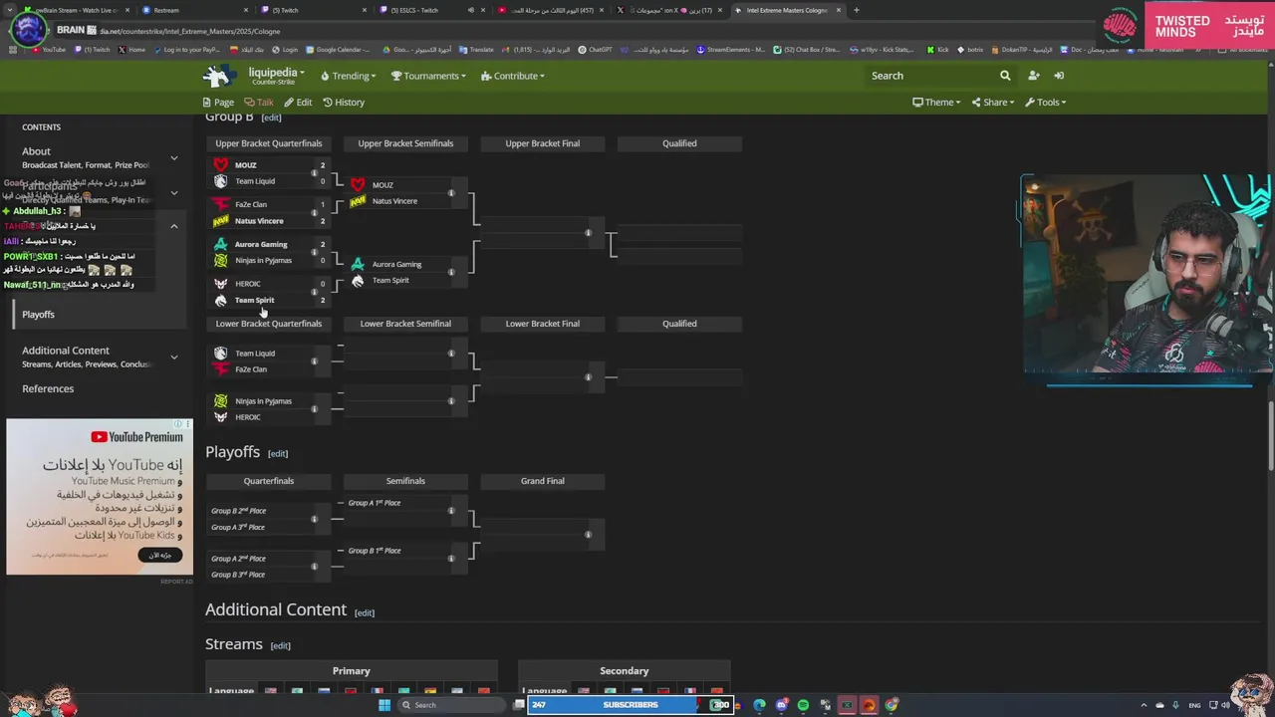
Task: Click the Search input field
Action: click(929, 76)
